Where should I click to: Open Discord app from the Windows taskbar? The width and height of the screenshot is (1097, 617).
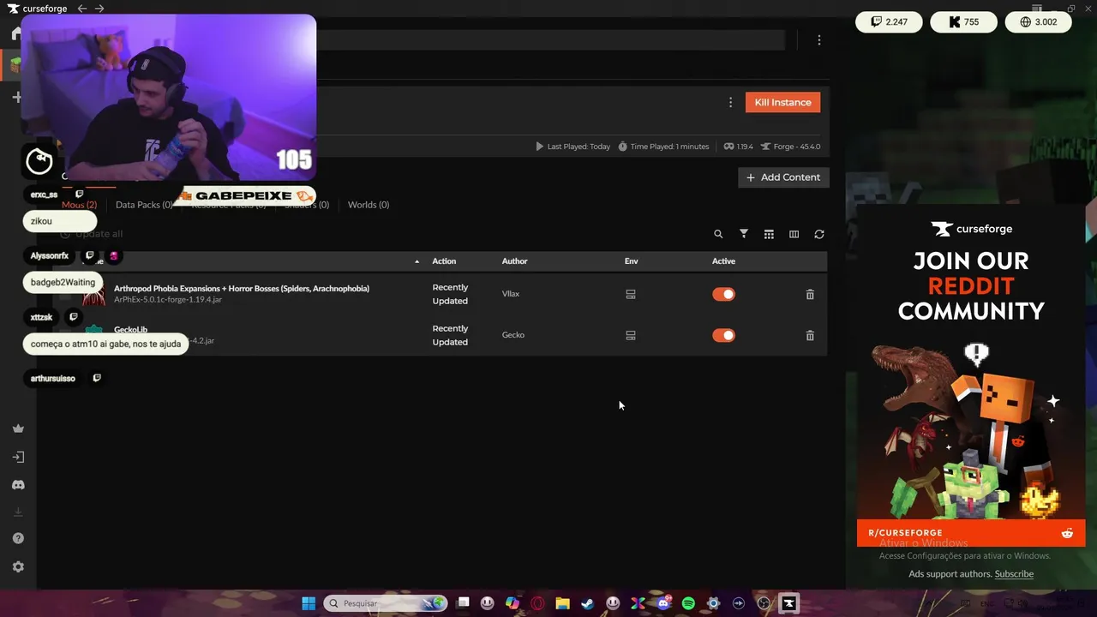(x=663, y=603)
